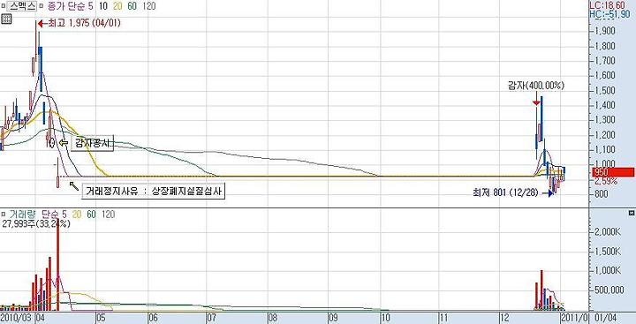636x324 pixels.
Task: Click month 04 on the date axis
Action: click(x=40, y=319)
